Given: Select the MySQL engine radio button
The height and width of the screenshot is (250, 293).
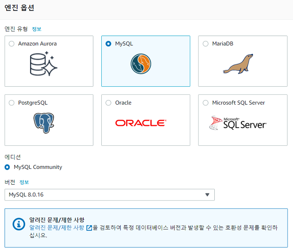Looking at the screenshot, I should [108, 44].
